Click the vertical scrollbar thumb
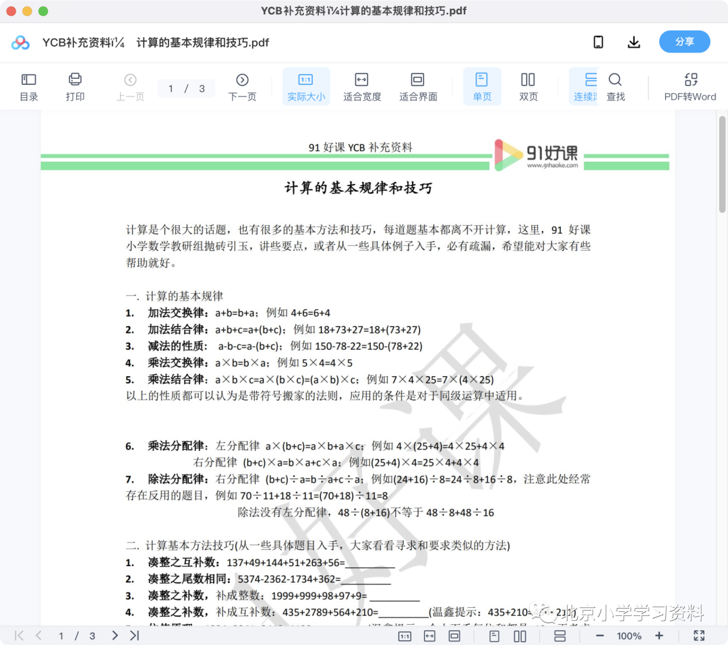 point(722,164)
